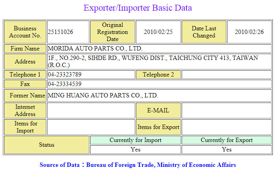Click the 'Internet Address' label cell

pyautogui.click(x=25, y=110)
